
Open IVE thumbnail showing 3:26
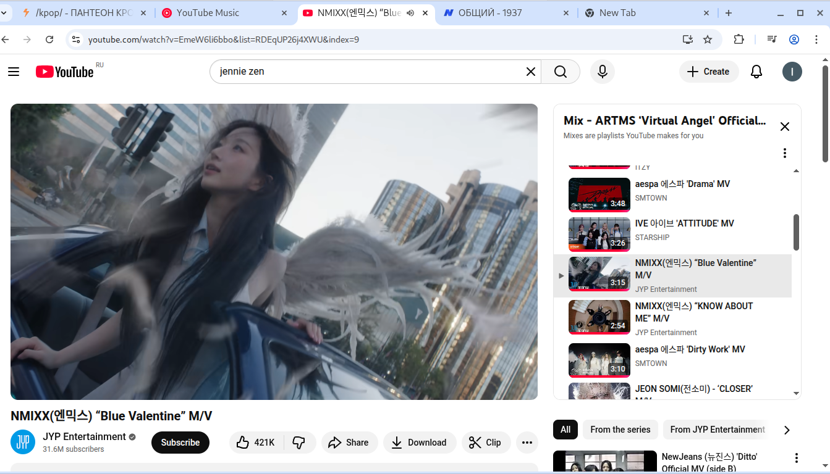pyautogui.click(x=599, y=233)
